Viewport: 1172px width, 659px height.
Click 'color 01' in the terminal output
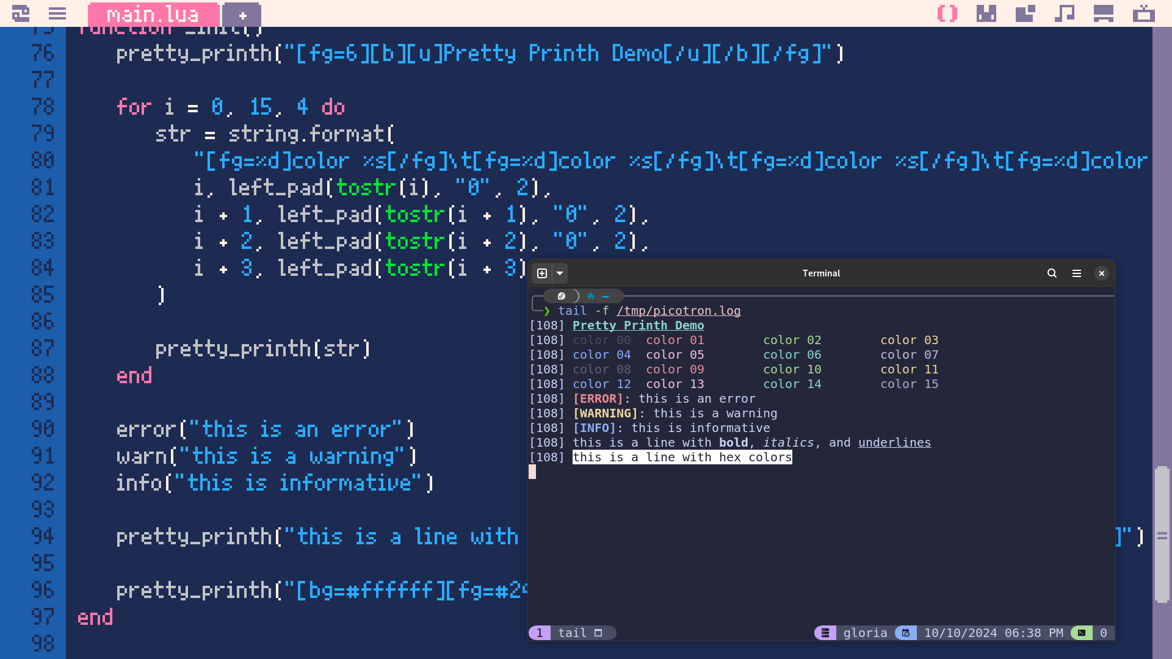point(675,340)
